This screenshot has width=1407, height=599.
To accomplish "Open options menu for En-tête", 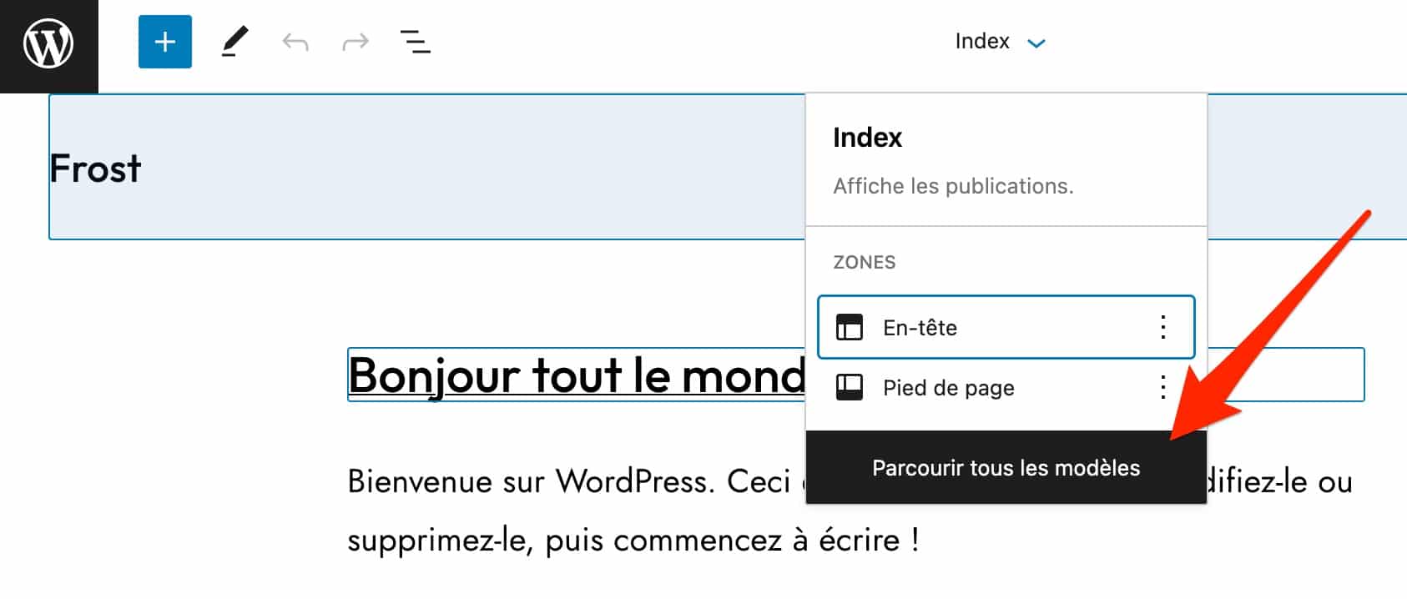I will click(1163, 327).
